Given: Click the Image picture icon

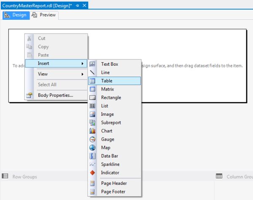Looking at the screenshot, I should pos(92,114).
